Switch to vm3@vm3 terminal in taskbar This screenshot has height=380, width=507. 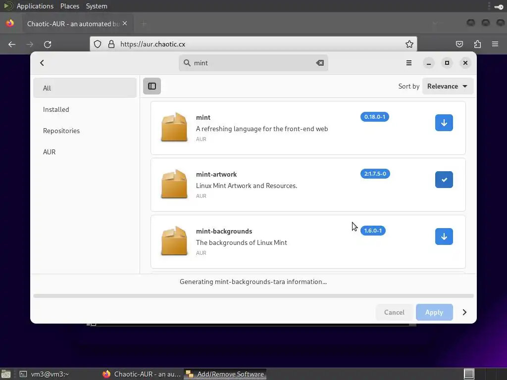(44, 374)
